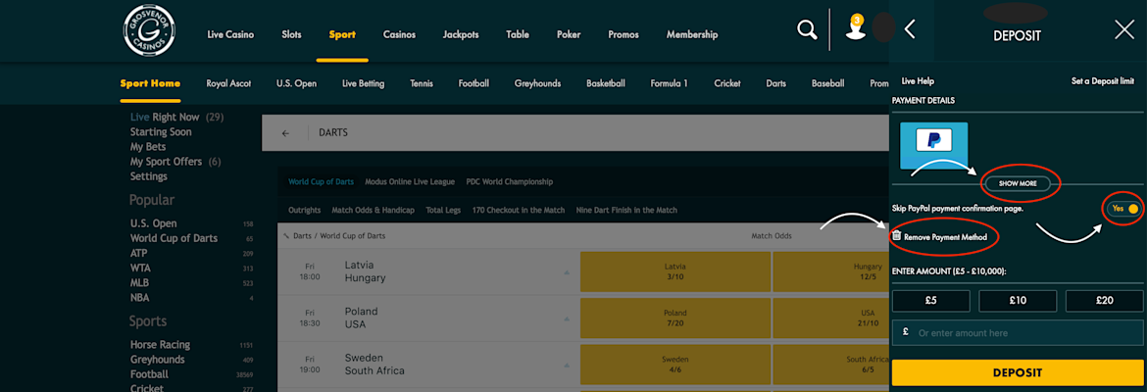Click the yellow DEPOSIT button
The width and height of the screenshot is (1147, 392).
point(1017,373)
